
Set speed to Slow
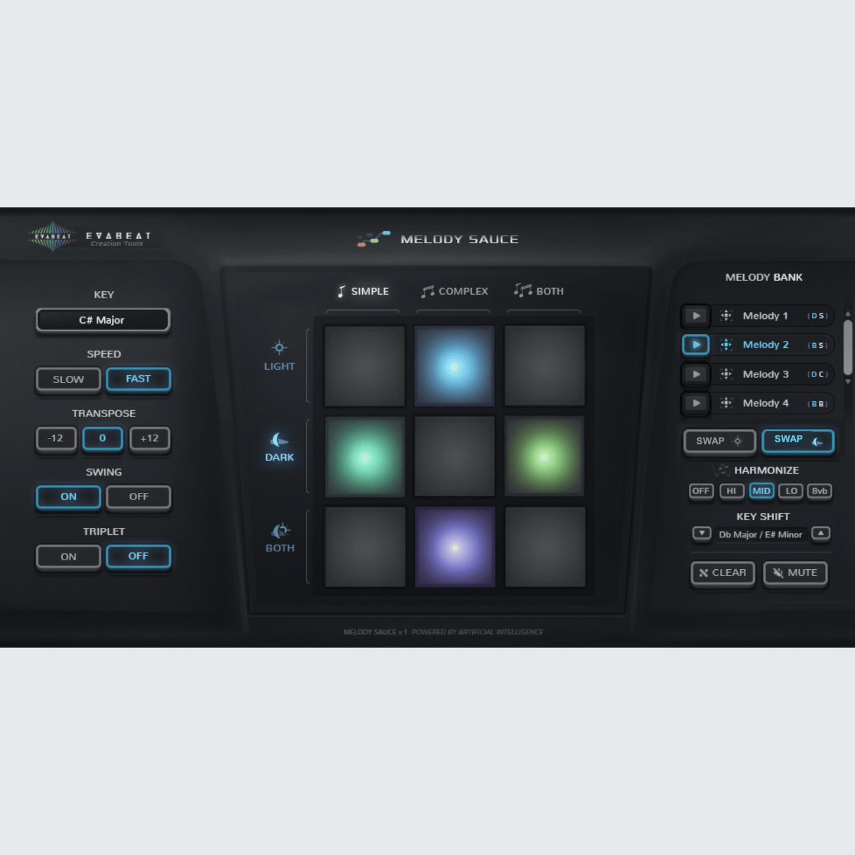pos(68,379)
